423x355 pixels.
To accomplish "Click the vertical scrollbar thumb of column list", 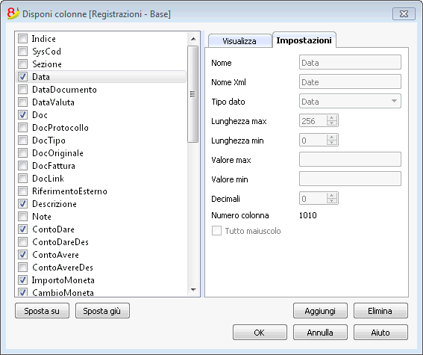I will point(193,94).
